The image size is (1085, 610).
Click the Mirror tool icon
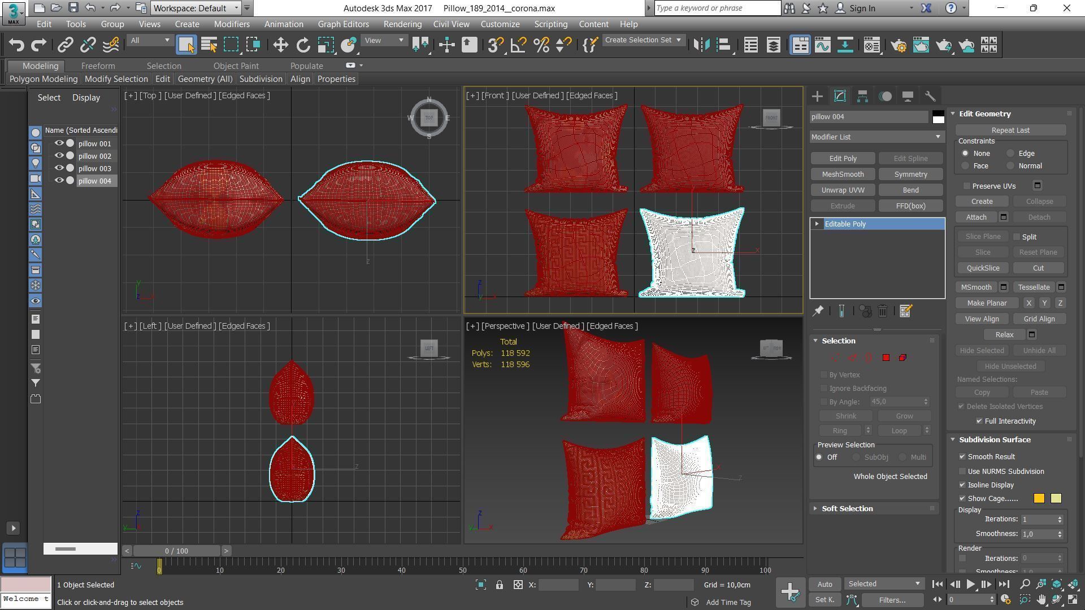point(701,45)
